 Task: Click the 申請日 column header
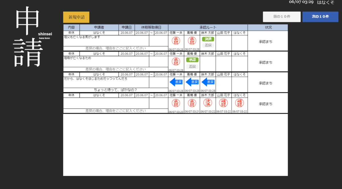click(127, 28)
